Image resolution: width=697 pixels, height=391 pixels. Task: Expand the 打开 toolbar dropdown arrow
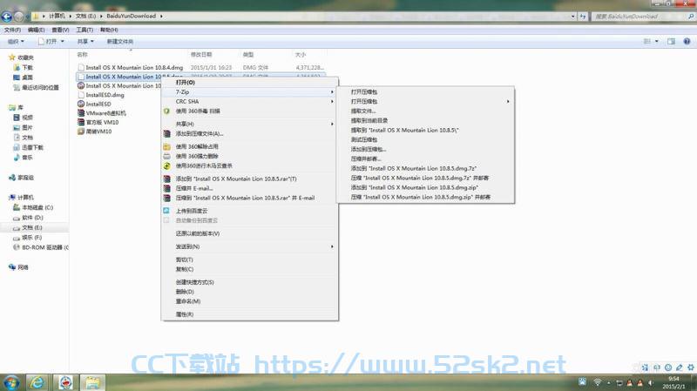[62, 41]
